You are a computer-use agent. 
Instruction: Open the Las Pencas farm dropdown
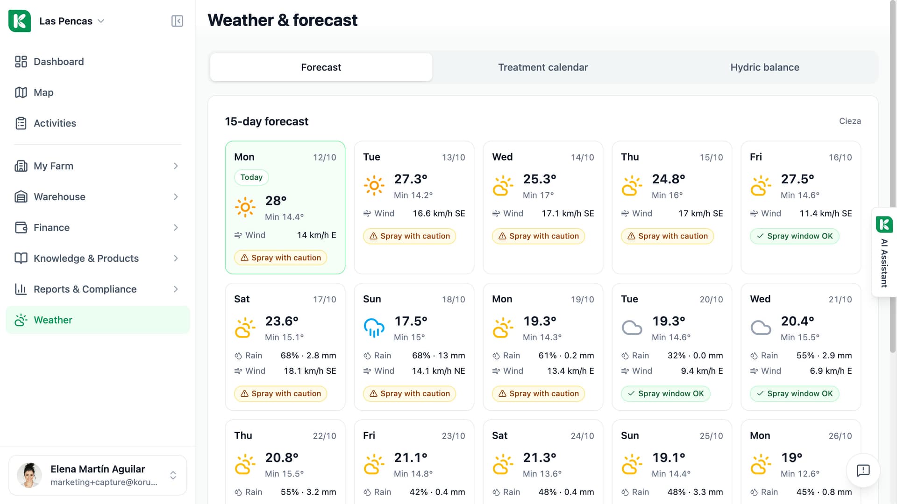(71, 21)
